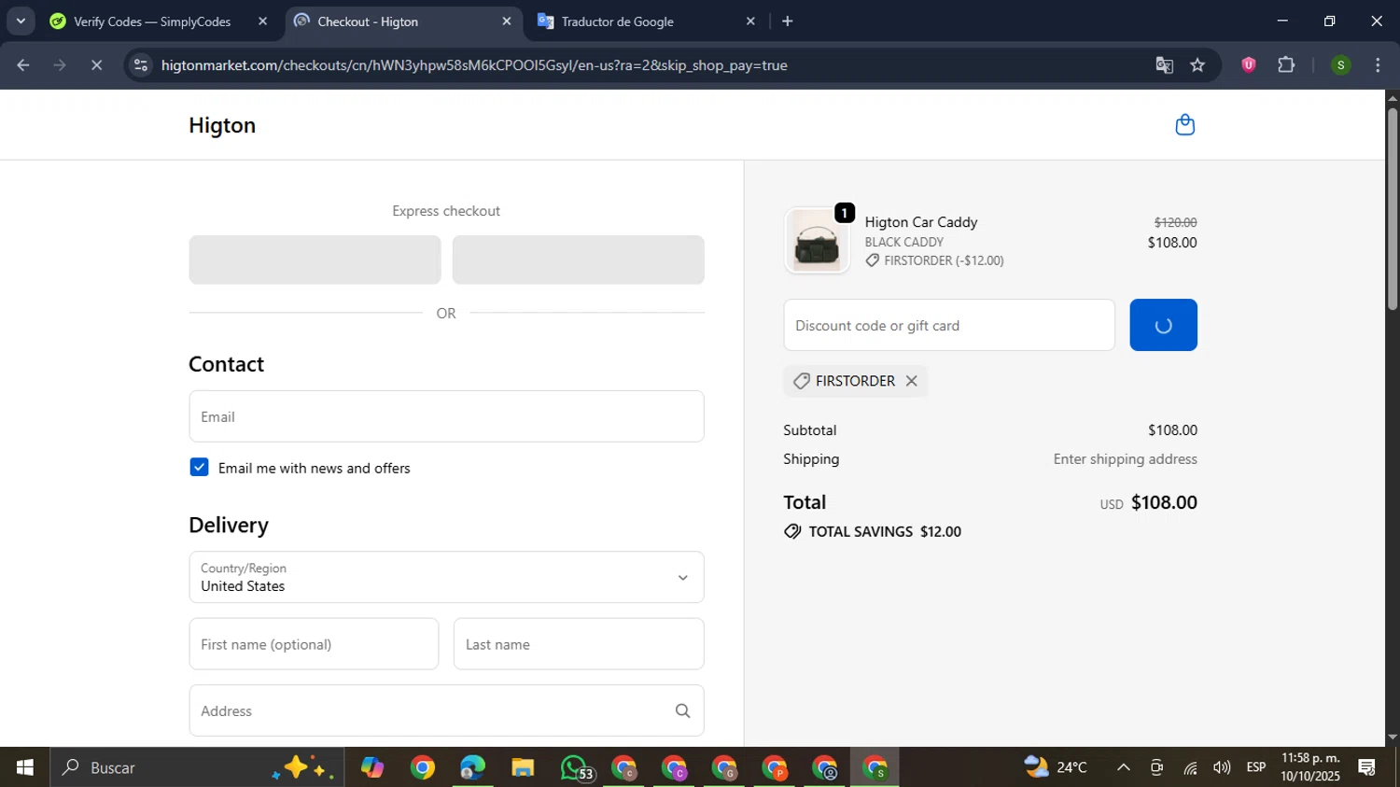Open Google Translate icon in address bar
This screenshot has height=787, width=1400.
point(1164,65)
